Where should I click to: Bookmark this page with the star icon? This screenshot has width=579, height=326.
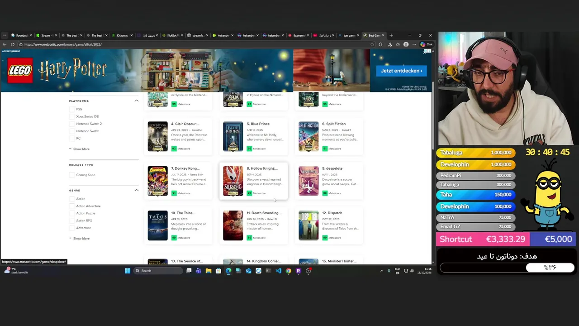tap(372, 44)
